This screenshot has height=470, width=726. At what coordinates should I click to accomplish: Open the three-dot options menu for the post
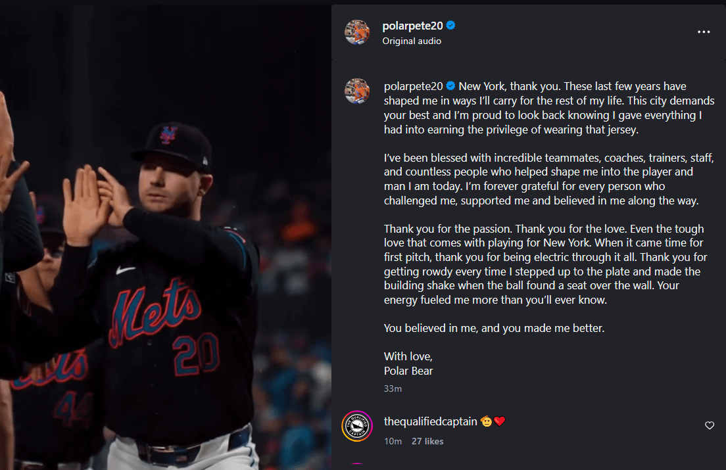[x=704, y=32]
